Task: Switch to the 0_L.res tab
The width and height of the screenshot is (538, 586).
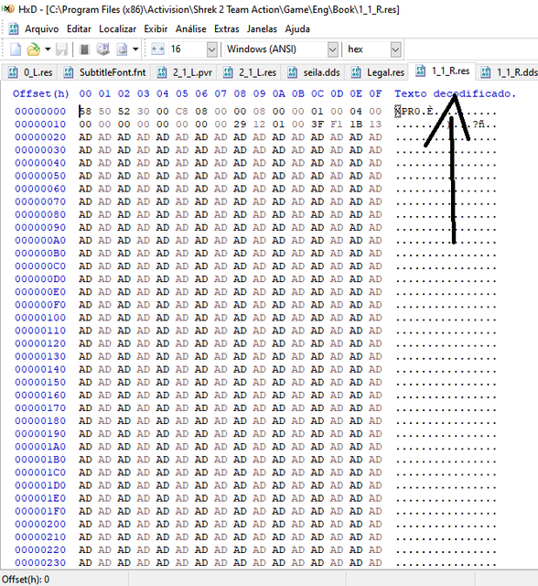Action: pyautogui.click(x=30, y=72)
